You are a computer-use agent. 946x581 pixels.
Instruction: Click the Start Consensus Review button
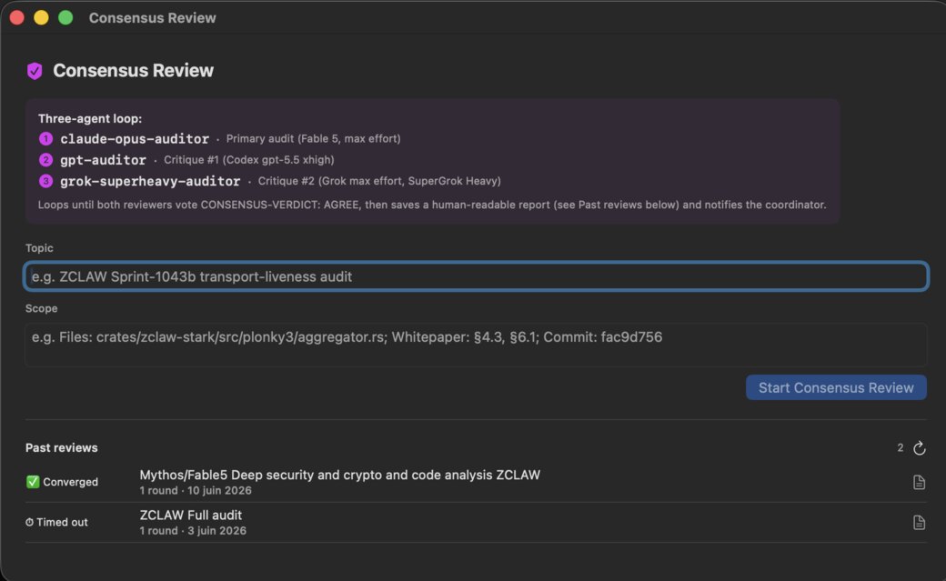pos(836,387)
